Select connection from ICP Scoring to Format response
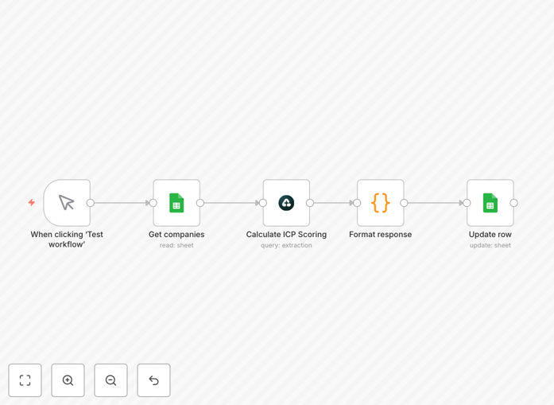The image size is (554, 405). 332,203
